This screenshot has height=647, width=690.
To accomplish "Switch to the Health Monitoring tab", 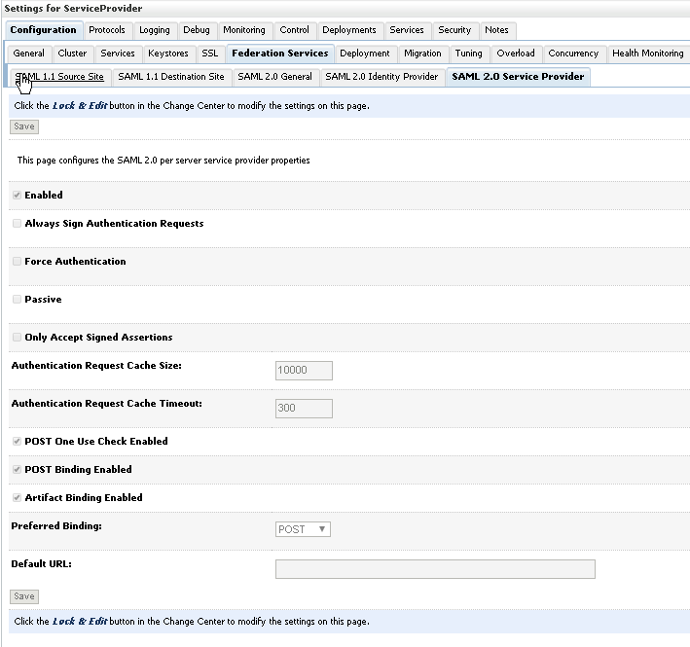I will (647, 54).
